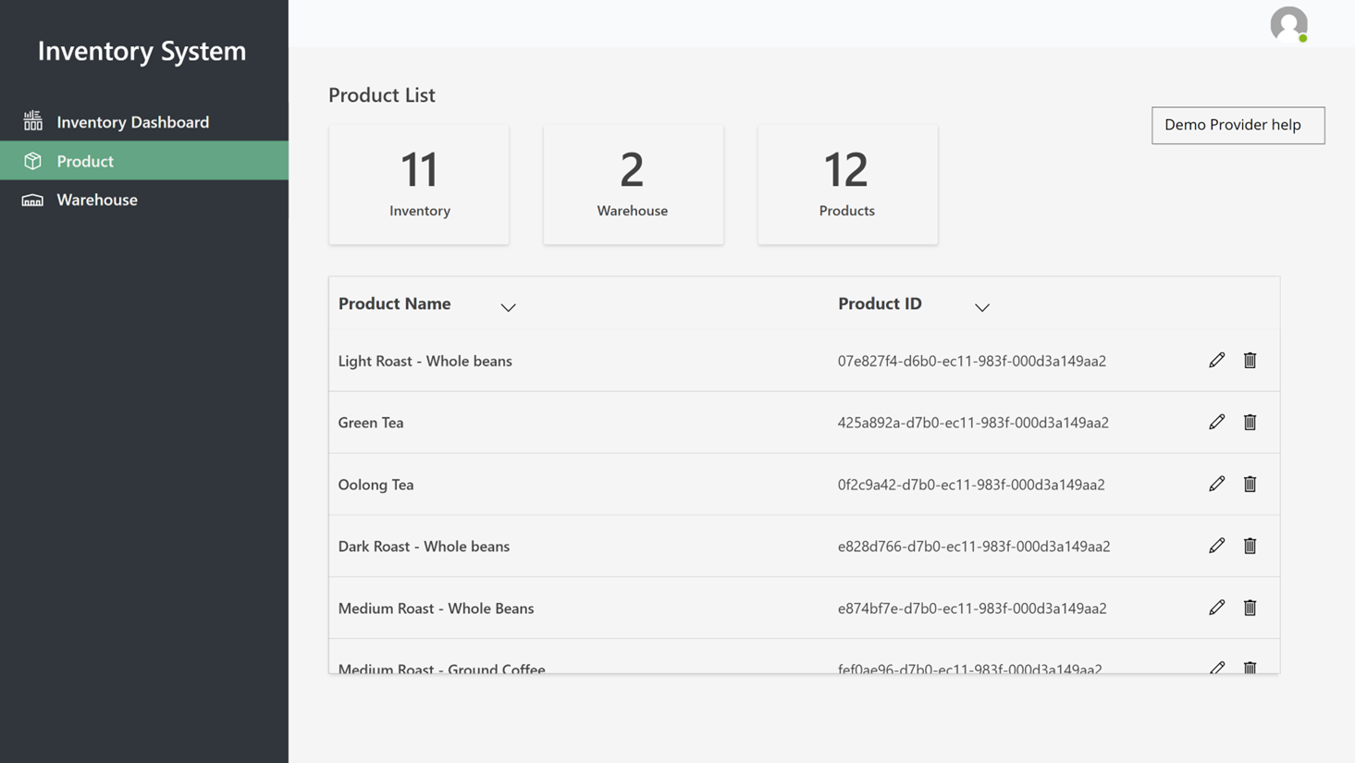Click the Demo Provider help button
The width and height of the screenshot is (1355, 763).
[1238, 125]
